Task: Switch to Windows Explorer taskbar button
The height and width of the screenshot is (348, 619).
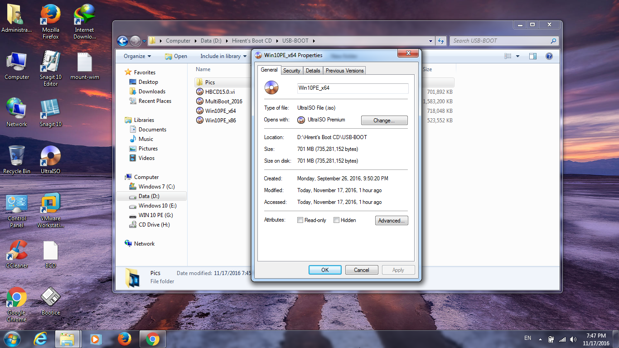Action: coord(68,339)
